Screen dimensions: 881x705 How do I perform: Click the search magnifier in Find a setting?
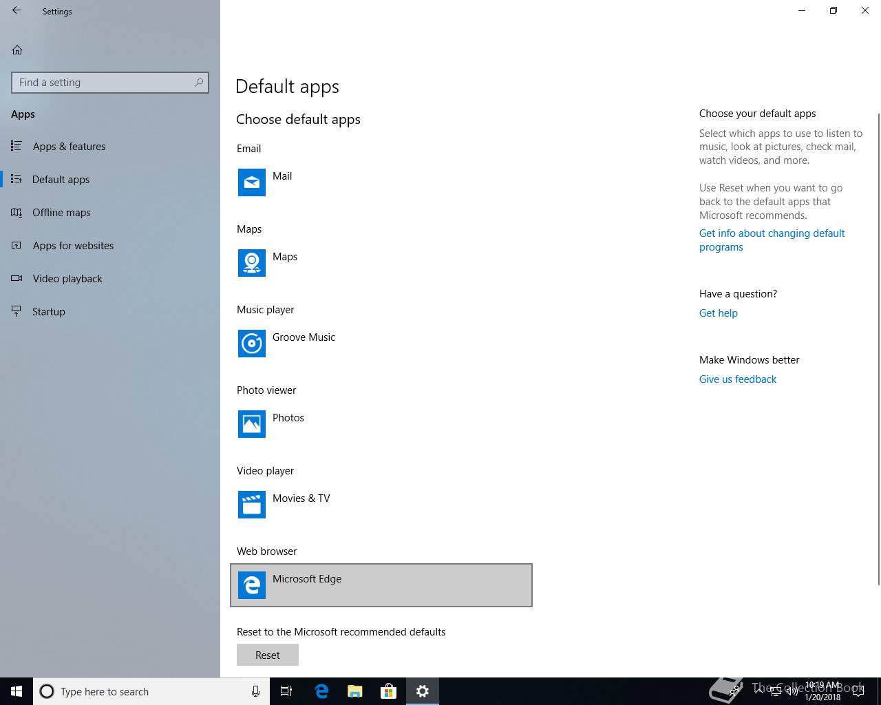199,83
